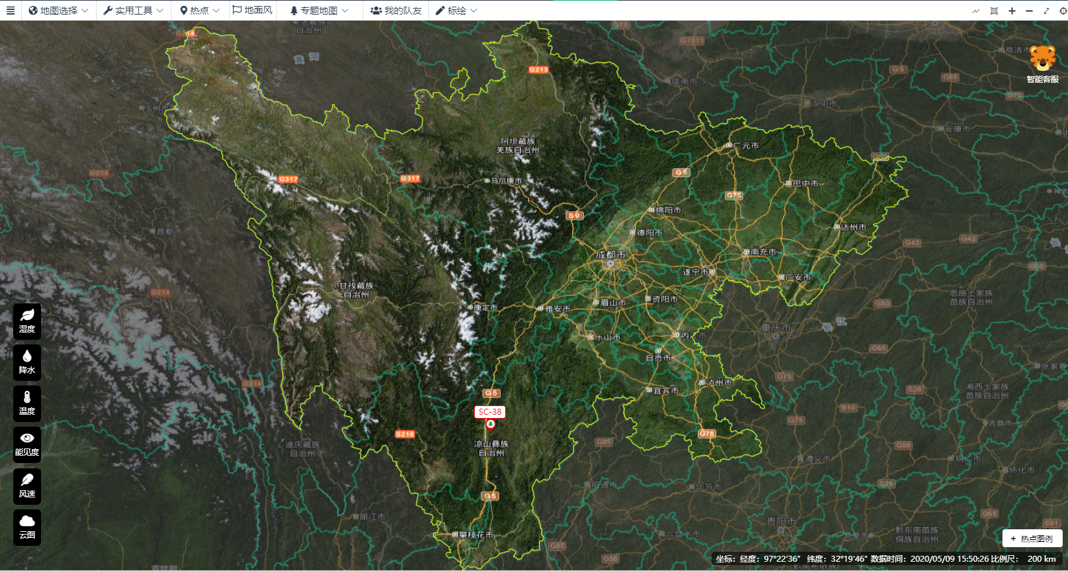This screenshot has width=1068, height=571.
Task: Expand the 专题地图 dropdown
Action: pyautogui.click(x=318, y=11)
